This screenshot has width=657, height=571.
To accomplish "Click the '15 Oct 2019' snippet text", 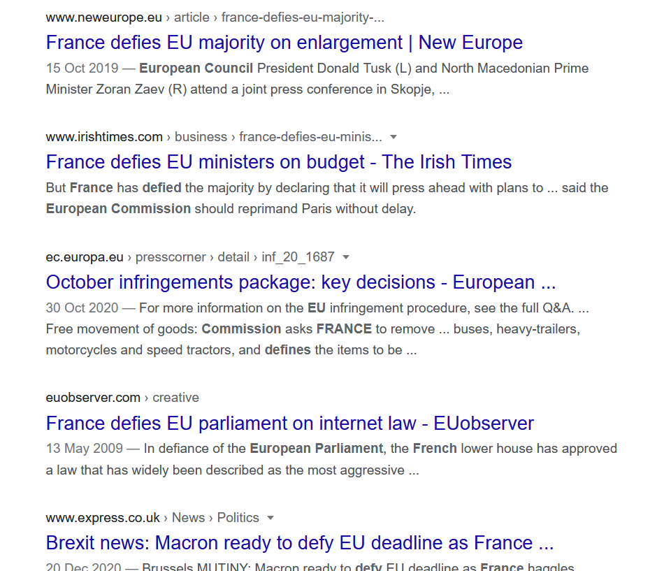I will point(82,68).
